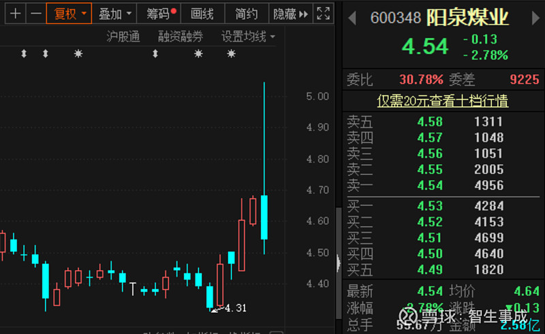545x334 pixels.
Task: Click the 5.00 price axis label
Action: [317, 97]
